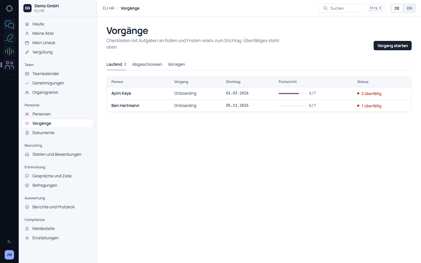Switch language to EN
The width and height of the screenshot is (421, 263).
click(409, 8)
